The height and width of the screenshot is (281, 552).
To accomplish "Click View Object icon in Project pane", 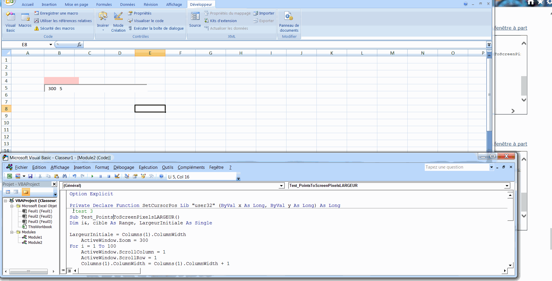I will [x=16, y=192].
